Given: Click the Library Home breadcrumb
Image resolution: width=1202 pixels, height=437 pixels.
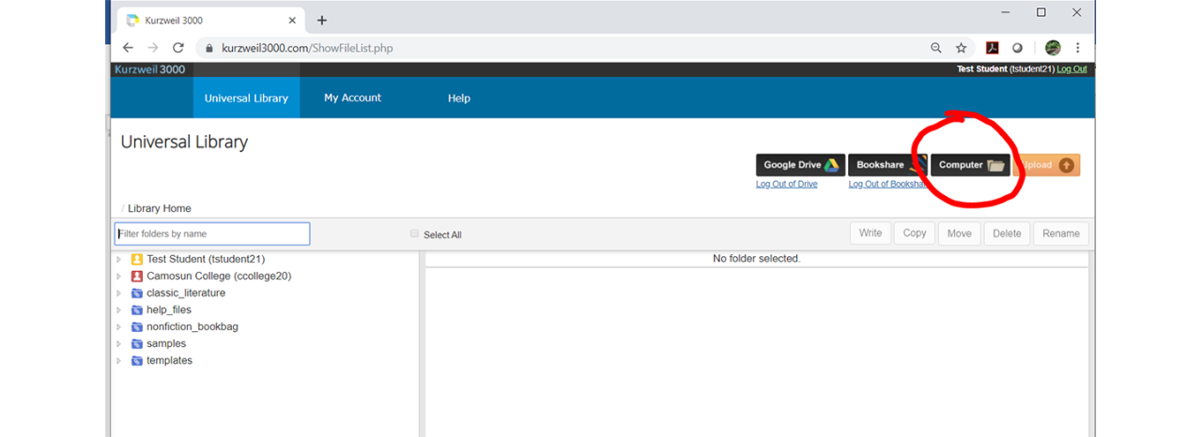Looking at the screenshot, I should tap(160, 208).
